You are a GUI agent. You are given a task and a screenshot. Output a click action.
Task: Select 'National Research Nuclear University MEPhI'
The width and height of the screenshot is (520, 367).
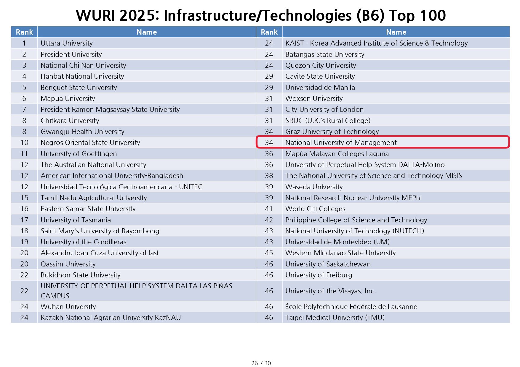(x=353, y=198)
